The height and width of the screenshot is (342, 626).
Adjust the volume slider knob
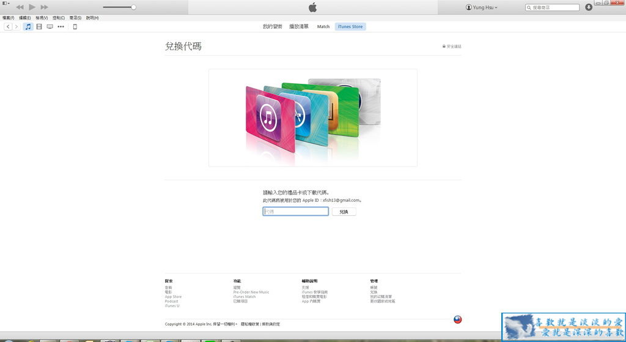tap(133, 7)
